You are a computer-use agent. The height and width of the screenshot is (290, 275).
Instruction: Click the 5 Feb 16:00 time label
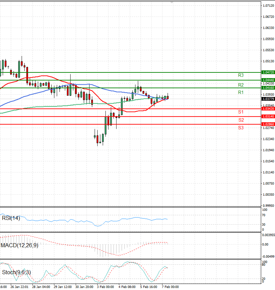148,287
